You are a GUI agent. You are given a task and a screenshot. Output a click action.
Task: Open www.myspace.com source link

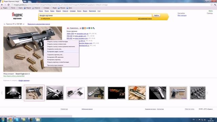pyautogui.click(x=81, y=38)
